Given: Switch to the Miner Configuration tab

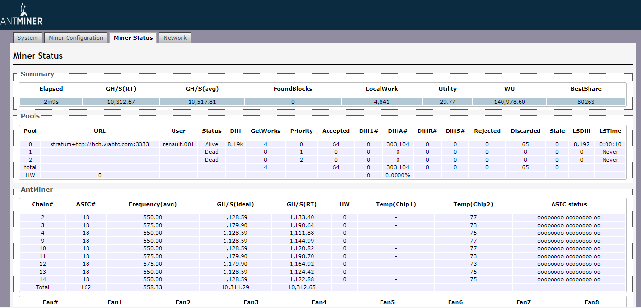Looking at the screenshot, I should point(76,38).
